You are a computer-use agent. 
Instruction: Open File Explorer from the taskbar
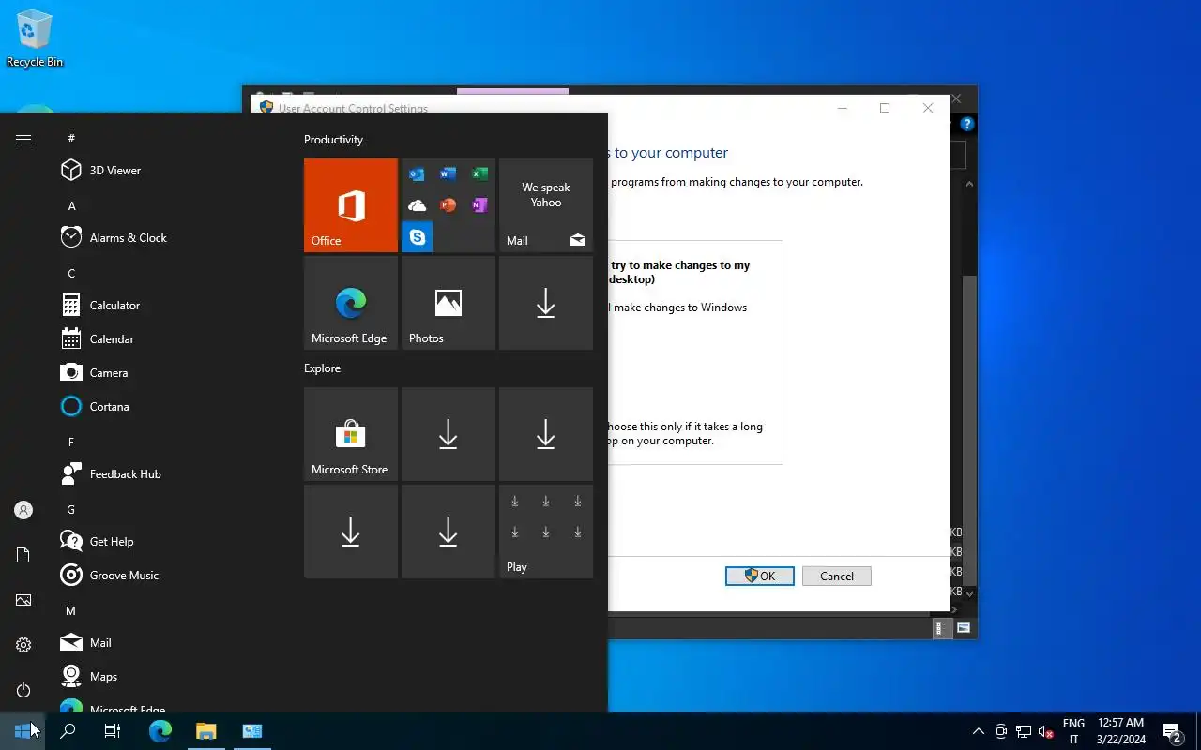(205, 731)
